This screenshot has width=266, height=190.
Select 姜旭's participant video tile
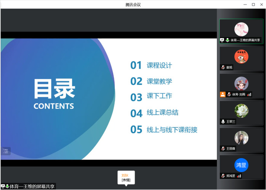click(241, 58)
